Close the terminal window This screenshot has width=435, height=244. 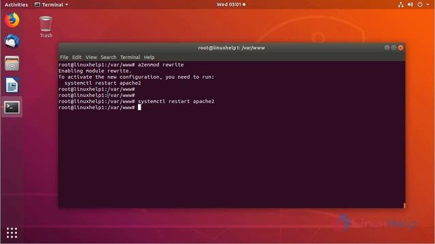[400, 47]
